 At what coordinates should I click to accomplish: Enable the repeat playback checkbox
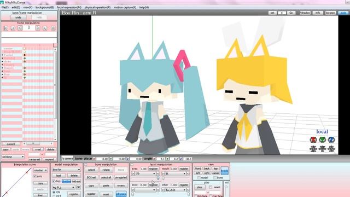pos(211,187)
